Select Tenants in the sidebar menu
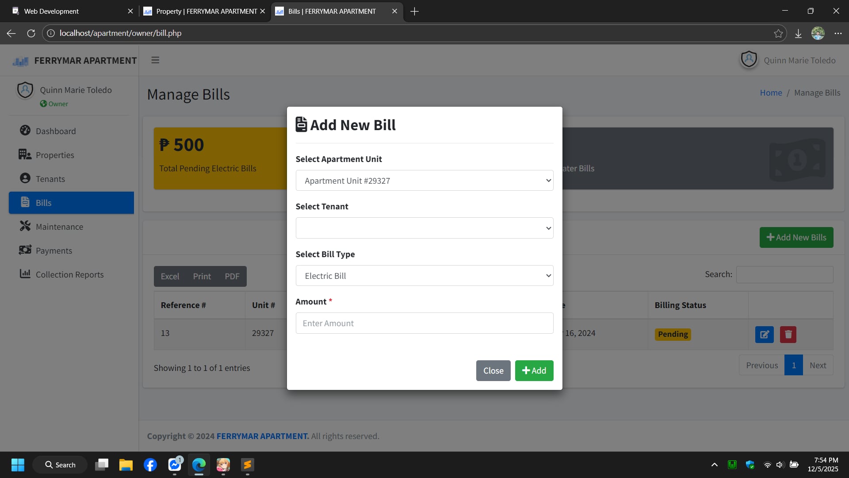 pos(50,179)
